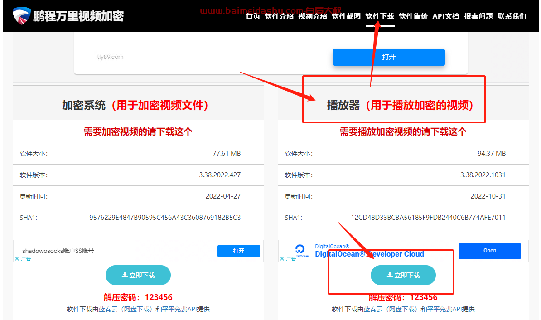This screenshot has width=541, height=320.
Task: Go to 报毒问题 in the navigation
Action: tap(478, 16)
